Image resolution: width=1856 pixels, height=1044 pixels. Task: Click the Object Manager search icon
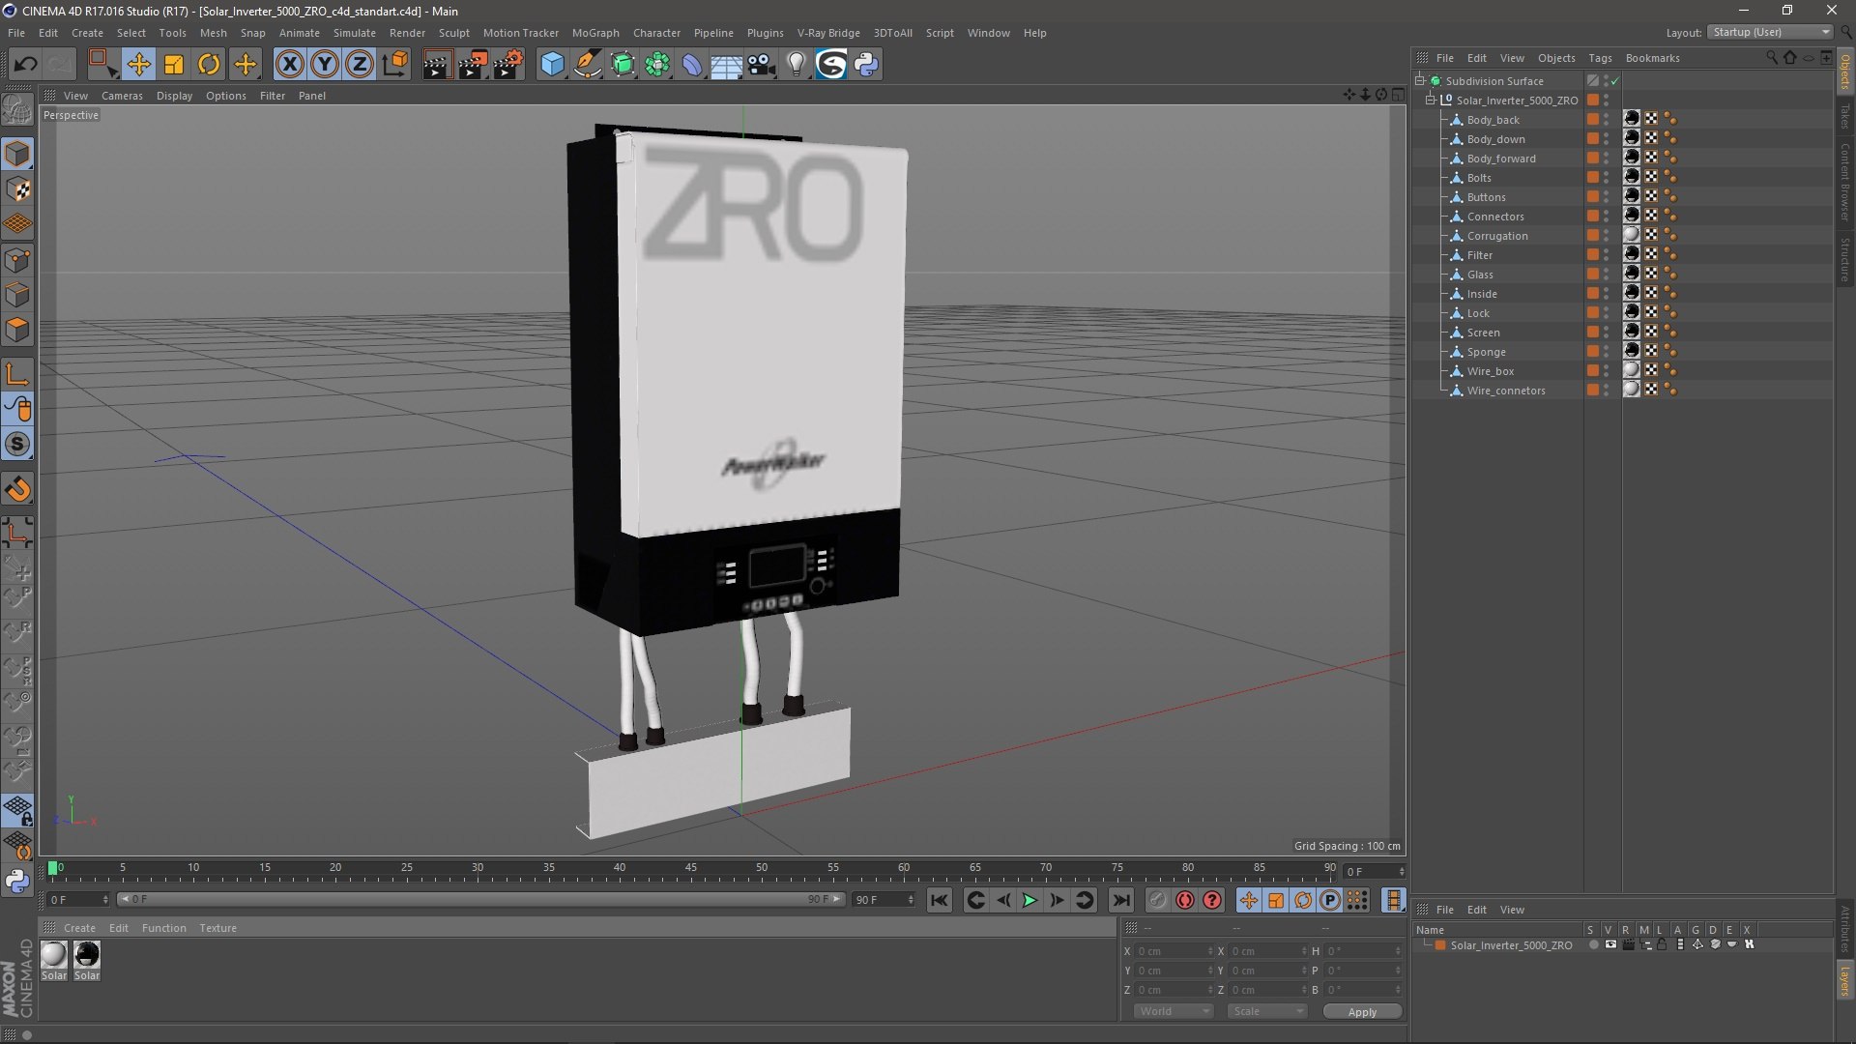point(1771,58)
